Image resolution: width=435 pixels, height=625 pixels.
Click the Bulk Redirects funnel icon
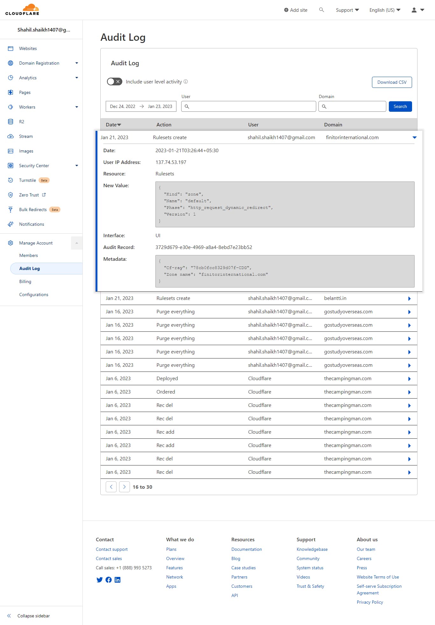[11, 210]
